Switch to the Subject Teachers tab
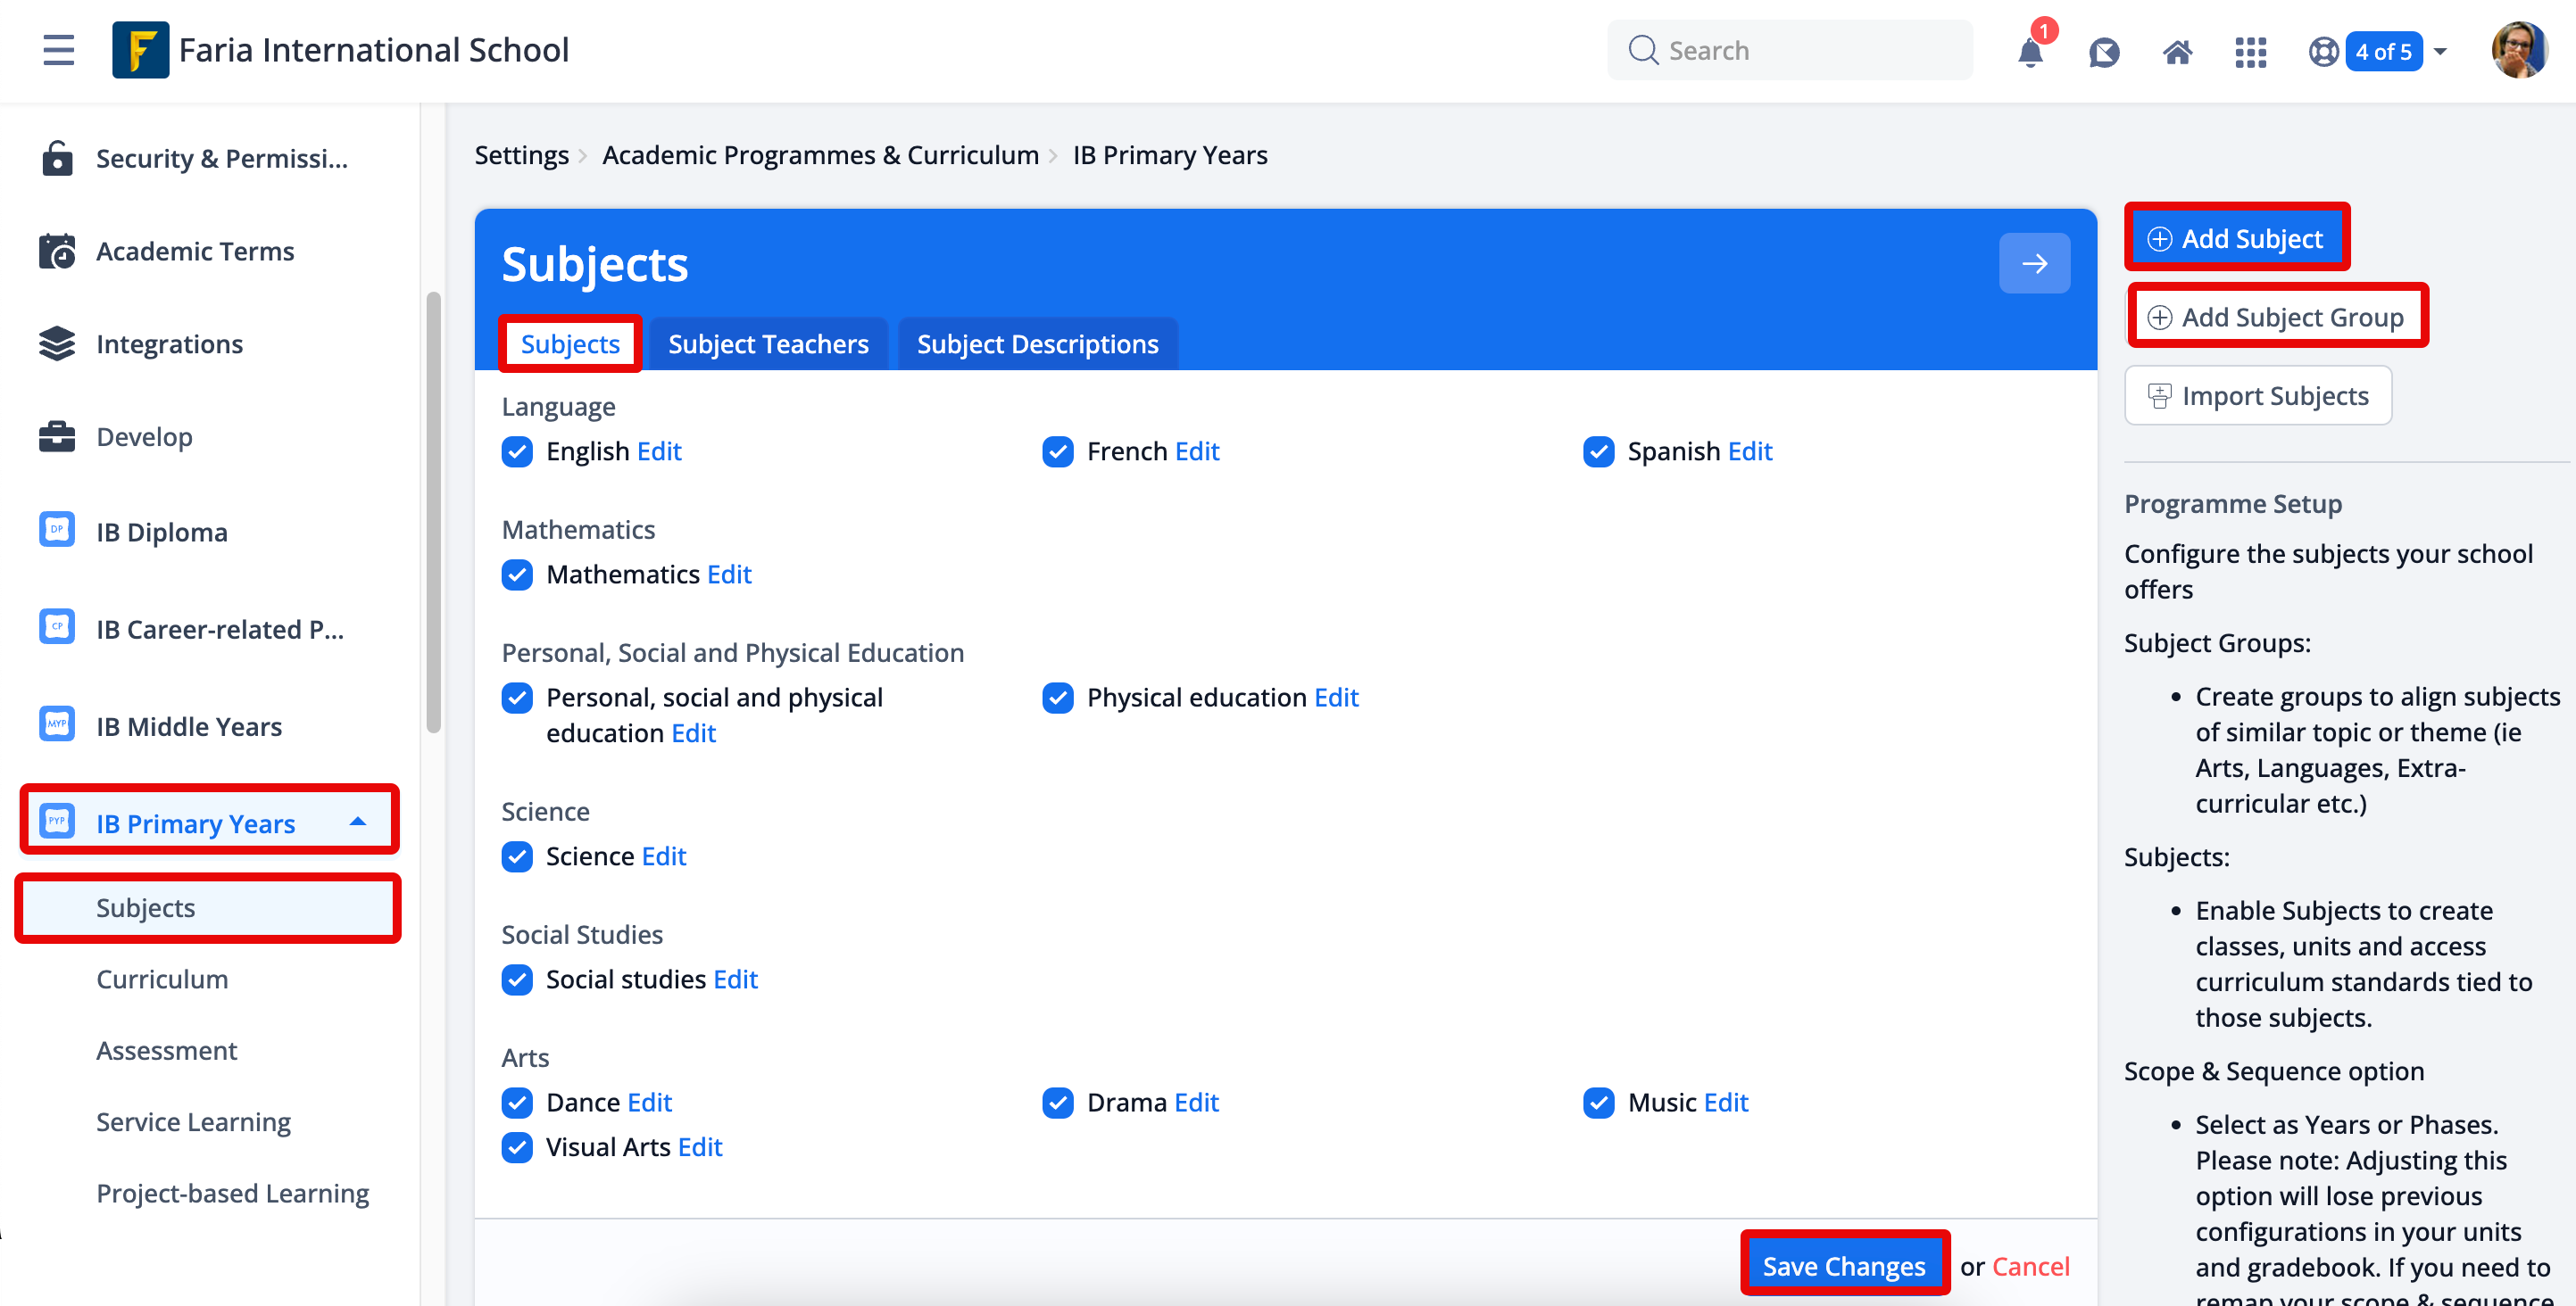The image size is (2576, 1306). [x=768, y=343]
